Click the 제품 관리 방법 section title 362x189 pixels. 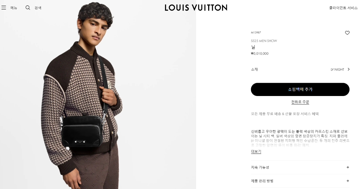(x=262, y=181)
